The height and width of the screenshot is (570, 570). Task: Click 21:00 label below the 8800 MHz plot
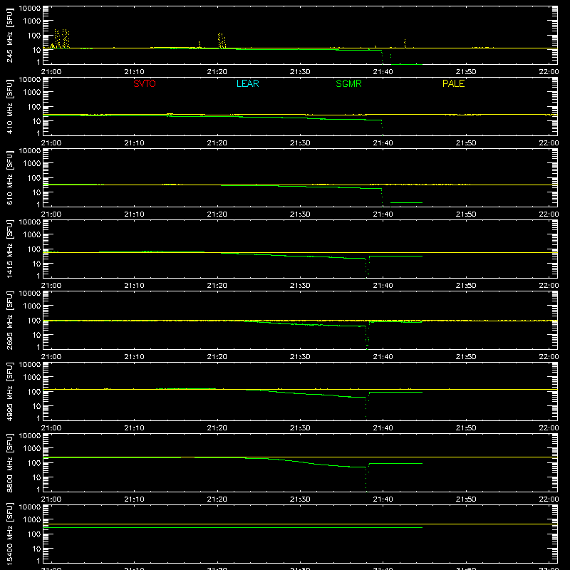51,499
